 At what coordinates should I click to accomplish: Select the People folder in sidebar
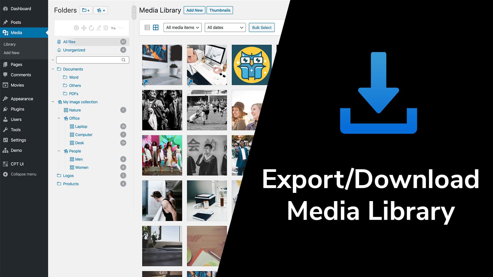(75, 151)
